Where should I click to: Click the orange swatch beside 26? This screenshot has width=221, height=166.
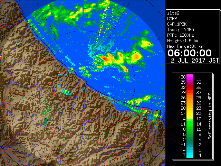[190, 98]
